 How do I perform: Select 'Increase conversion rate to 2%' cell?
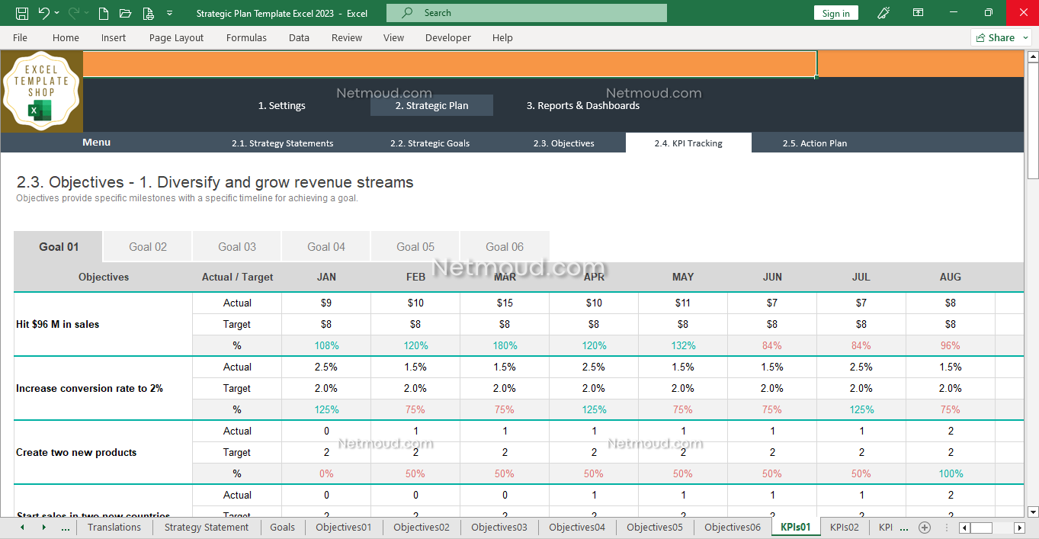(x=103, y=389)
